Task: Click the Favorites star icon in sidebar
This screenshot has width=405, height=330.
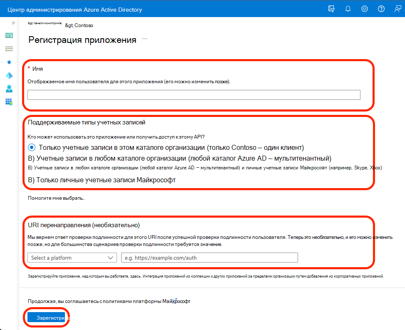Action: (x=9, y=62)
